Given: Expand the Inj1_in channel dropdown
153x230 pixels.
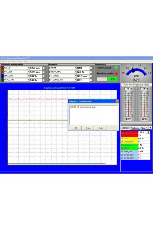Looking at the screenshot, I should [x=28, y=68].
